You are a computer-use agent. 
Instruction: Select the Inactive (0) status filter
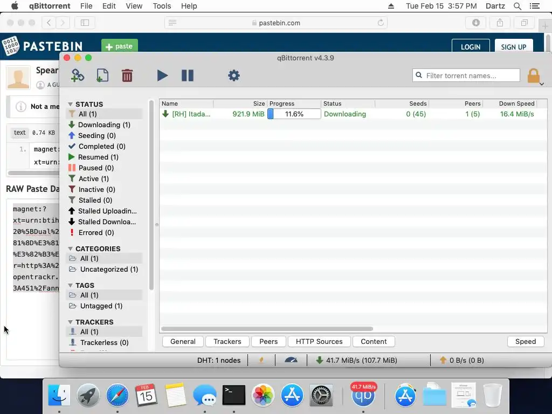[104, 189]
